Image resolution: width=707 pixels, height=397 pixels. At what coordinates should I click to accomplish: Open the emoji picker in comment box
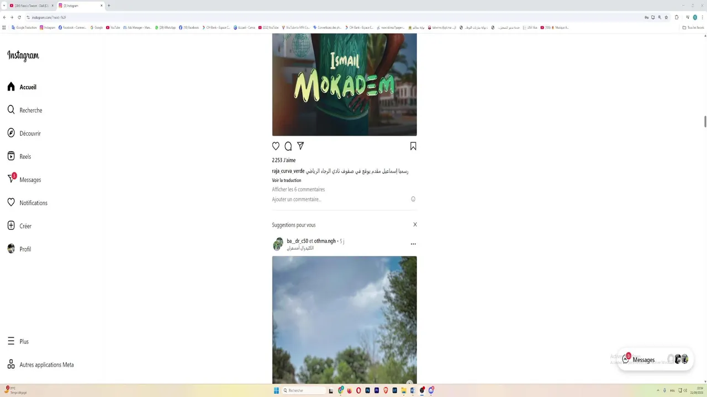[x=413, y=199]
